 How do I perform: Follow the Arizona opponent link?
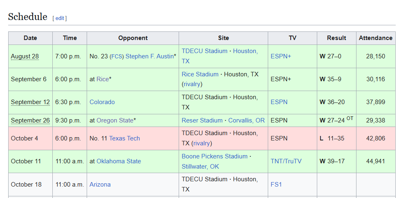[100, 185]
